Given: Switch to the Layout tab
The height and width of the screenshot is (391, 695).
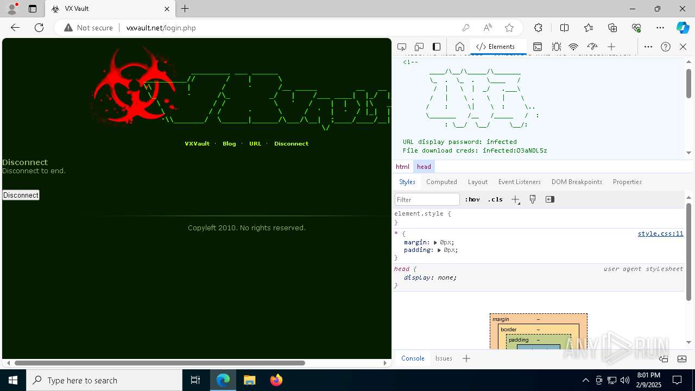Looking at the screenshot, I should tap(478, 182).
